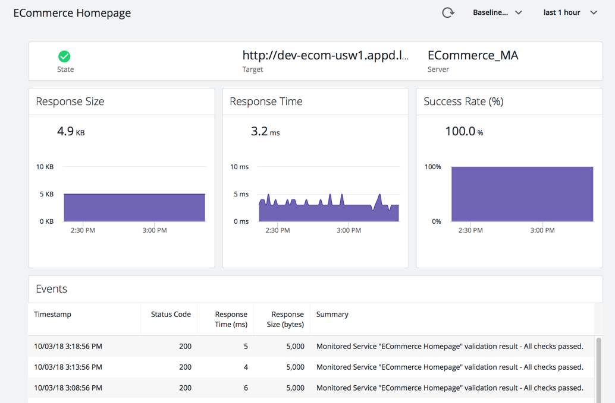The width and height of the screenshot is (615, 403).
Task: Click the events table vertical scrollbar
Action: point(598,370)
